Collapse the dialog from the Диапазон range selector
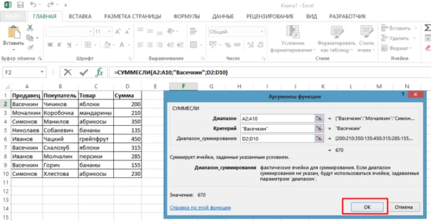Viewport: 431px width, 221px height. [319, 119]
